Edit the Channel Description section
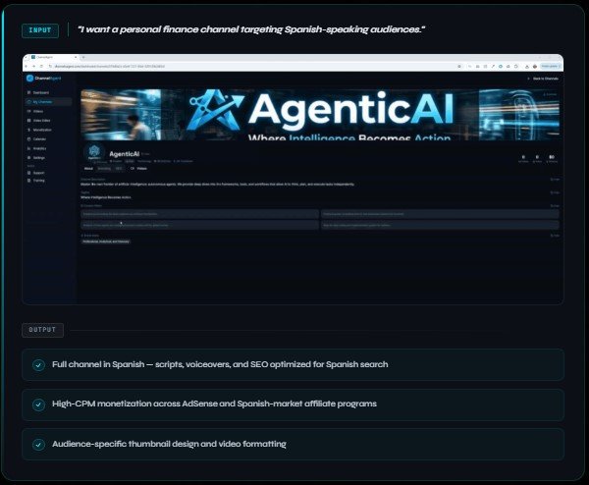The height and width of the screenshot is (485, 589). pos(555,180)
